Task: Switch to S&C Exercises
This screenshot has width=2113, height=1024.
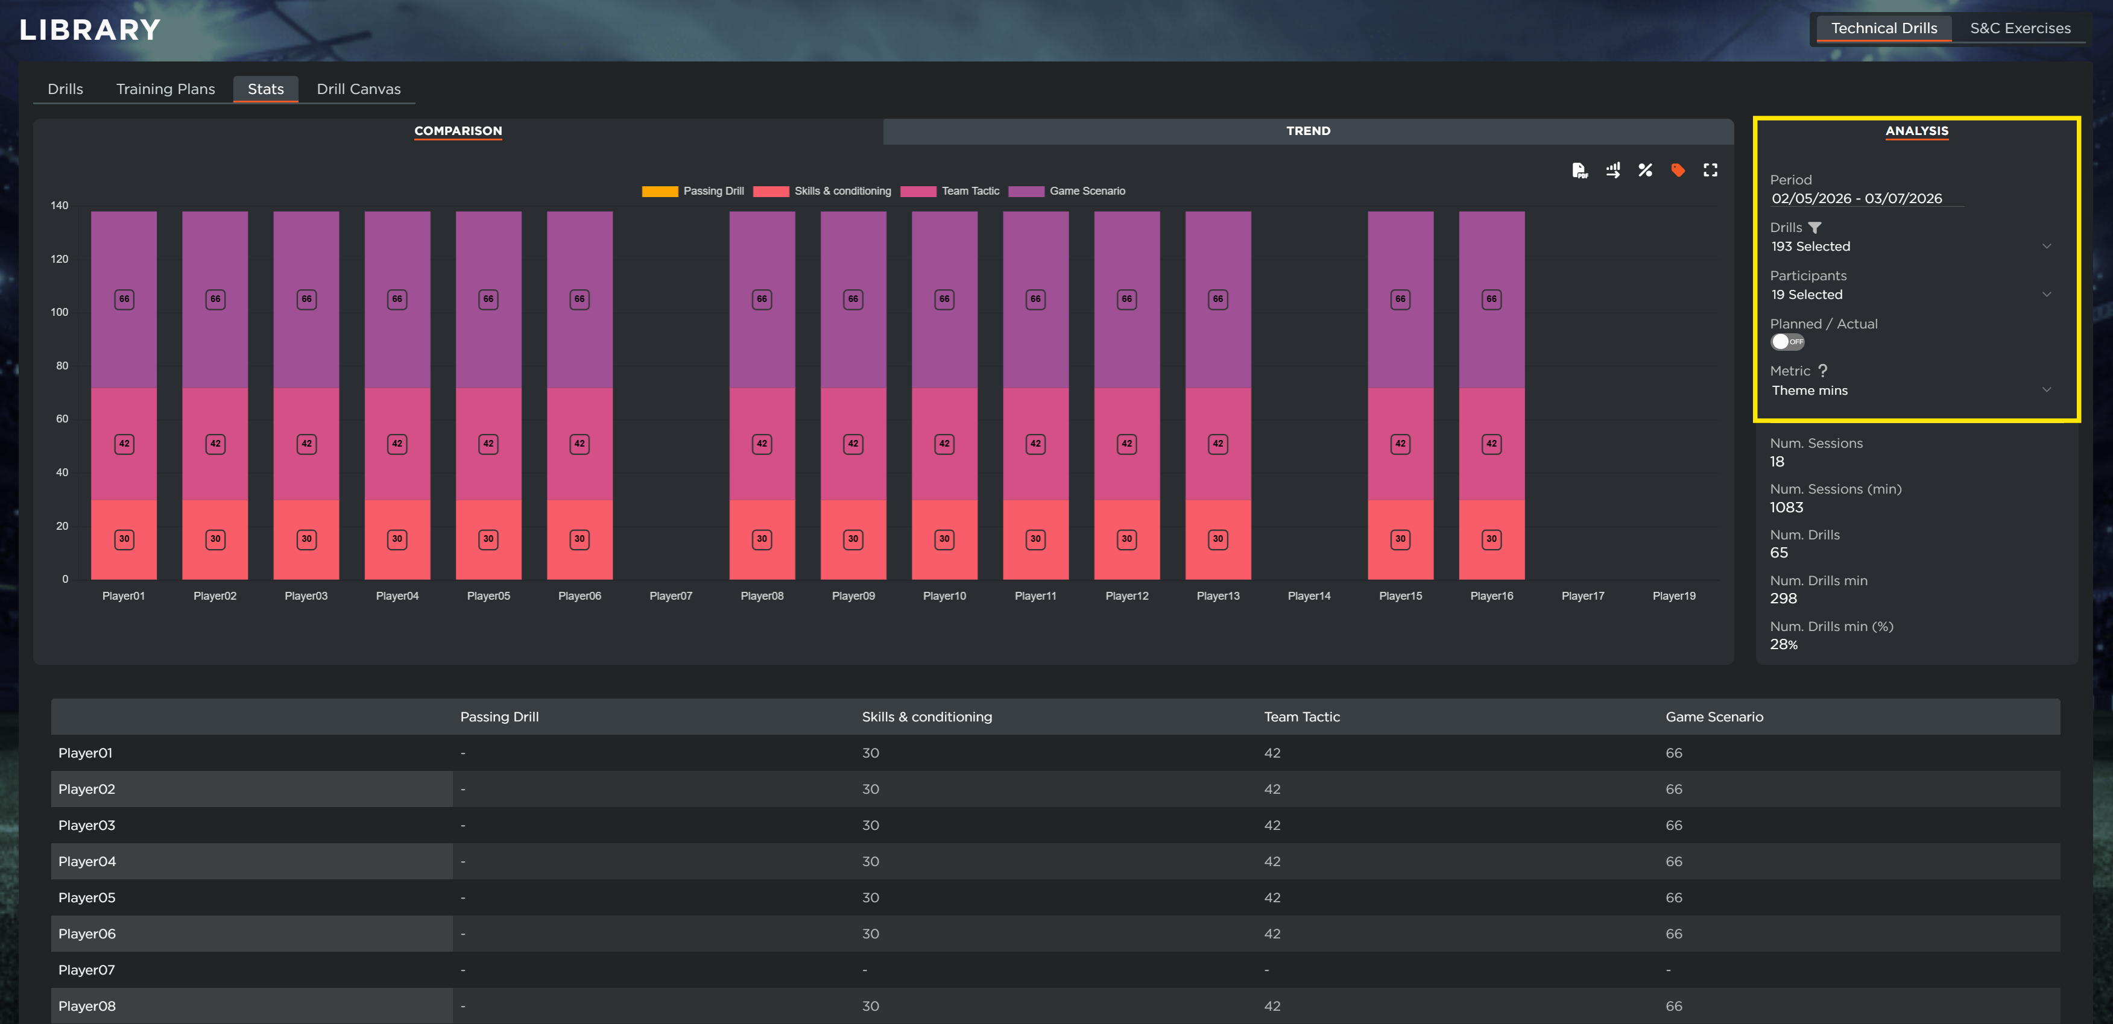Action: tap(2020, 29)
